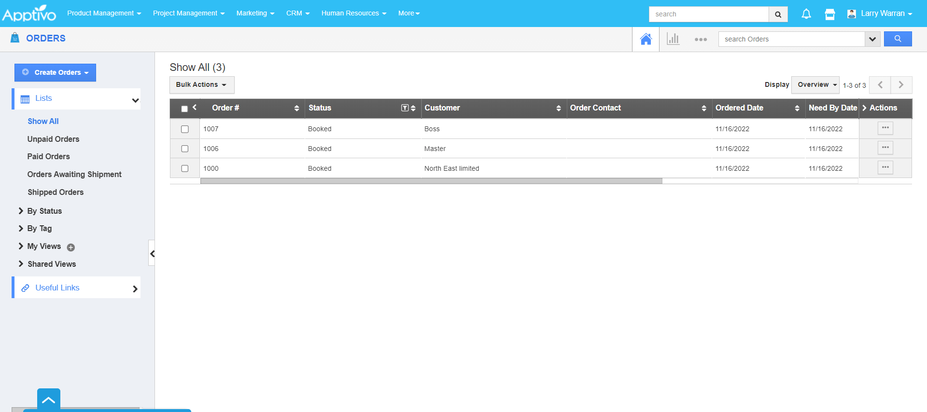Screen dimensions: 927x412
Task: Toggle the select-all orders checkbox
Action: click(x=184, y=109)
